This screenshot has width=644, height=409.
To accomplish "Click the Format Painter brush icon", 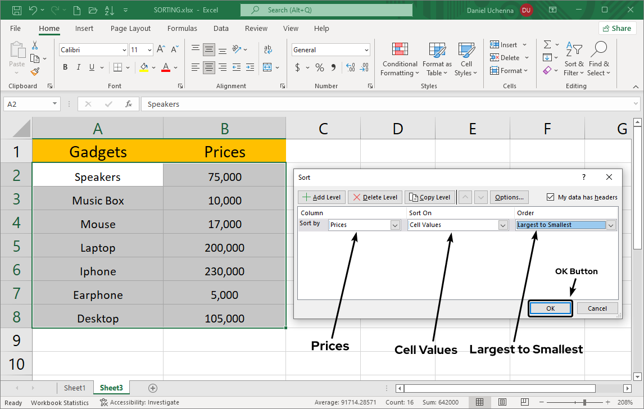I will tap(35, 72).
